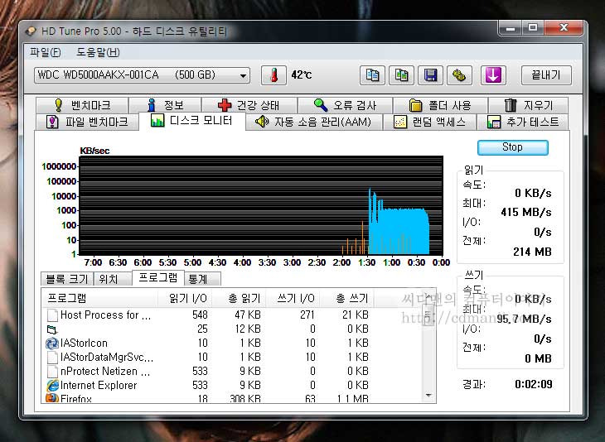Click the 0:02:09 elapsed time value
This screenshot has height=442, width=605.
(x=533, y=384)
